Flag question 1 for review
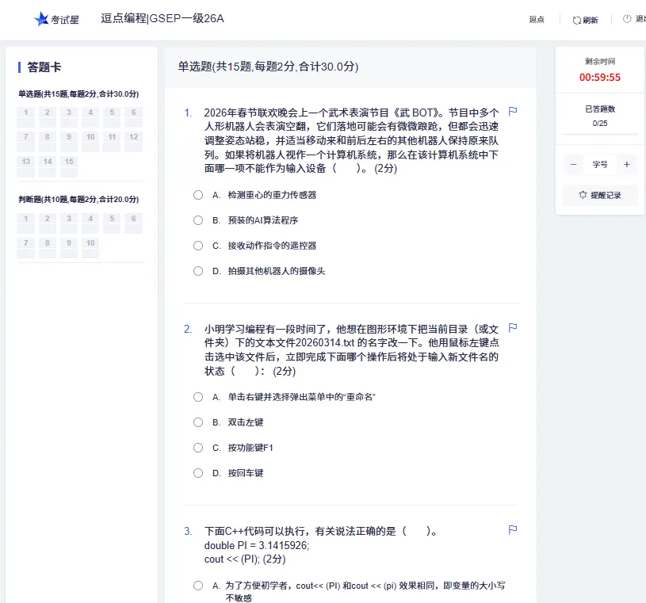646x603 pixels. pyautogui.click(x=513, y=111)
